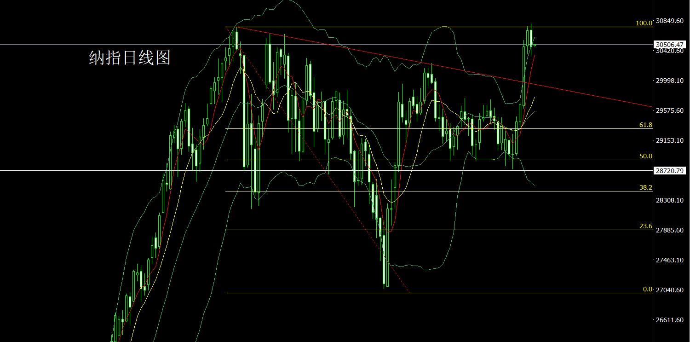Click the Fibonacci 61.8 level label
690x342 pixels.
[646, 125]
